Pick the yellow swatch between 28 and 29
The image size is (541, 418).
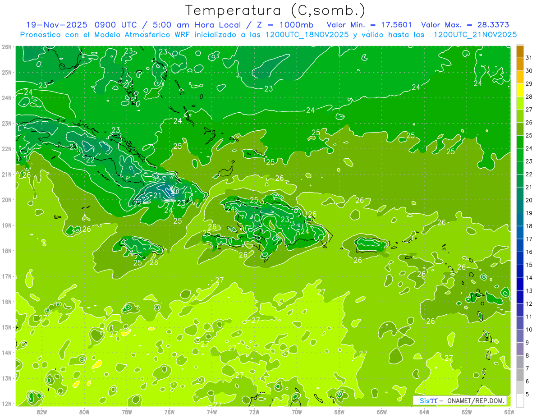pos(520,90)
